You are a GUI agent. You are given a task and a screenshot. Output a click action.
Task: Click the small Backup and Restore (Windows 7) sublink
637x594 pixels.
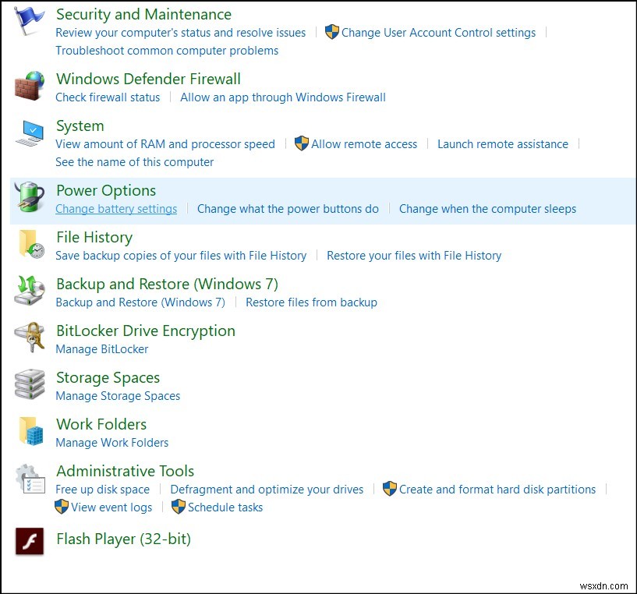tap(140, 302)
